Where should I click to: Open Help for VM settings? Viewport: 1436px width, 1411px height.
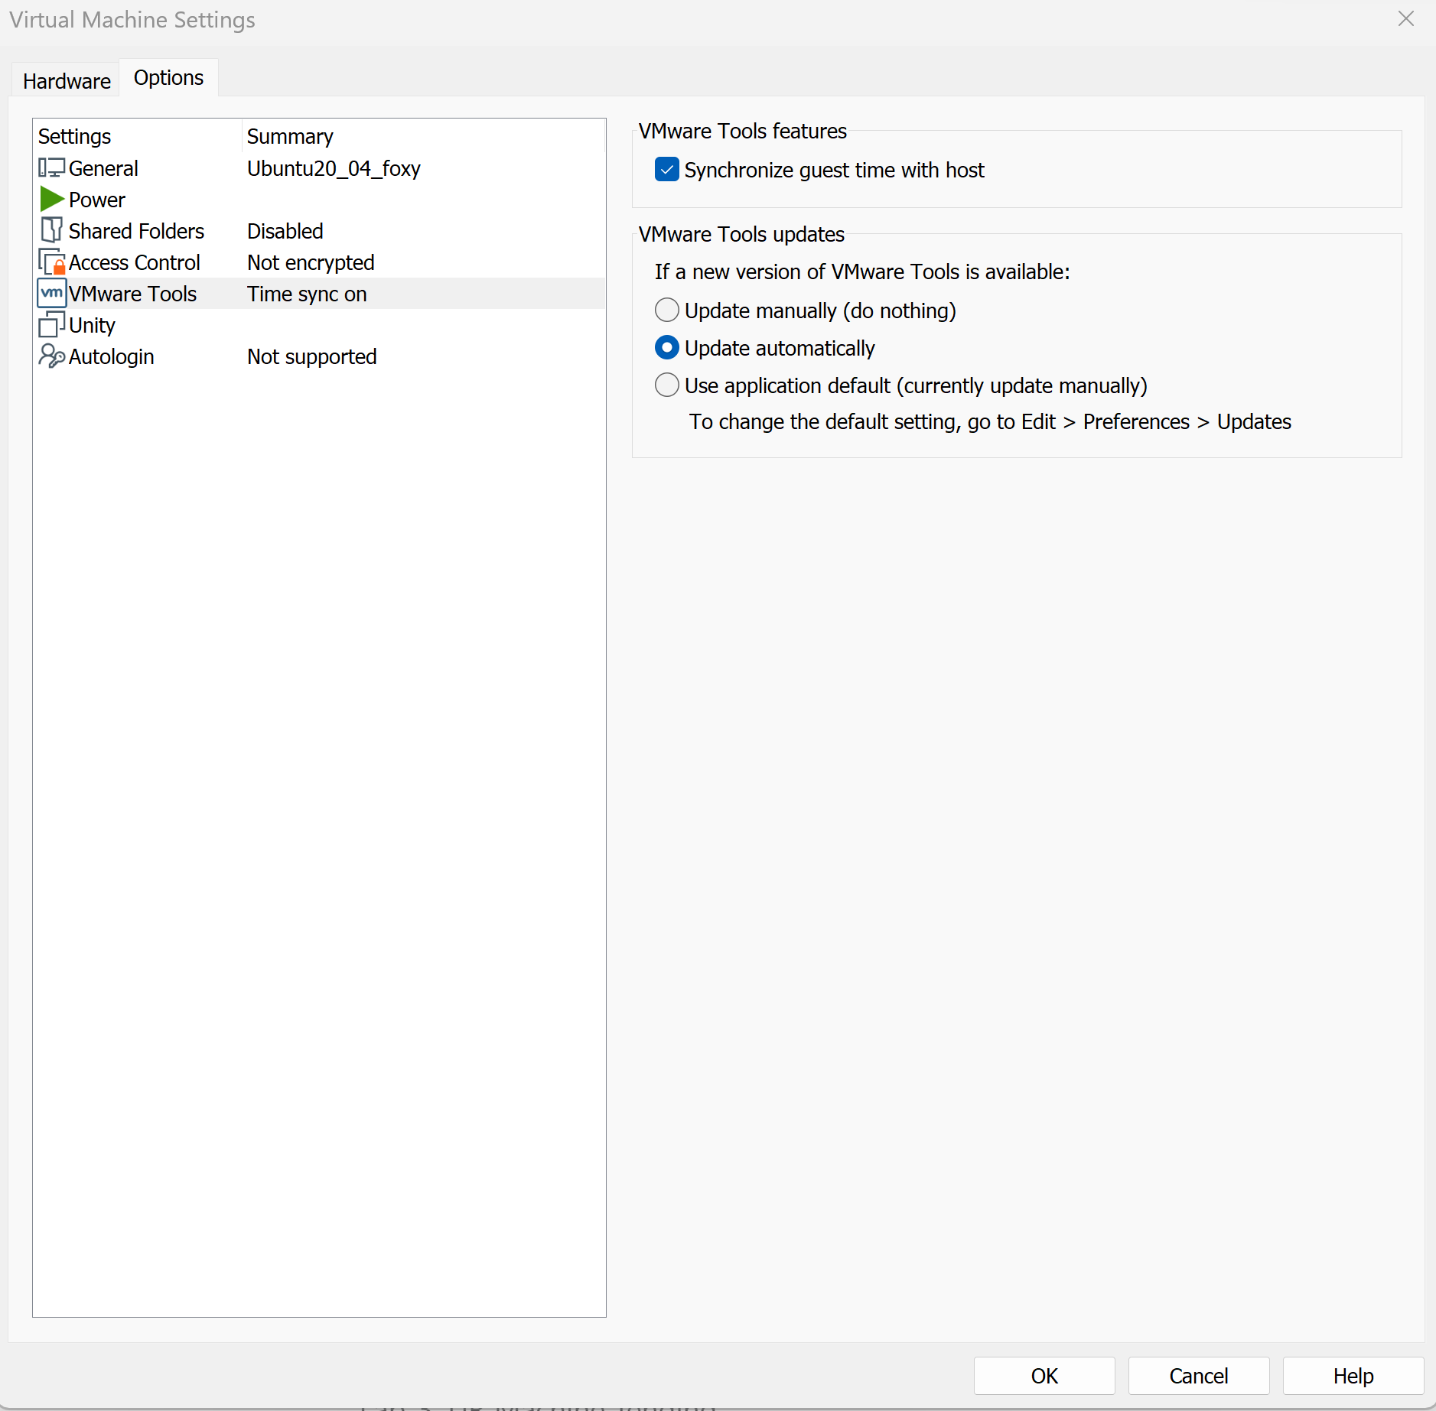pos(1353,1376)
